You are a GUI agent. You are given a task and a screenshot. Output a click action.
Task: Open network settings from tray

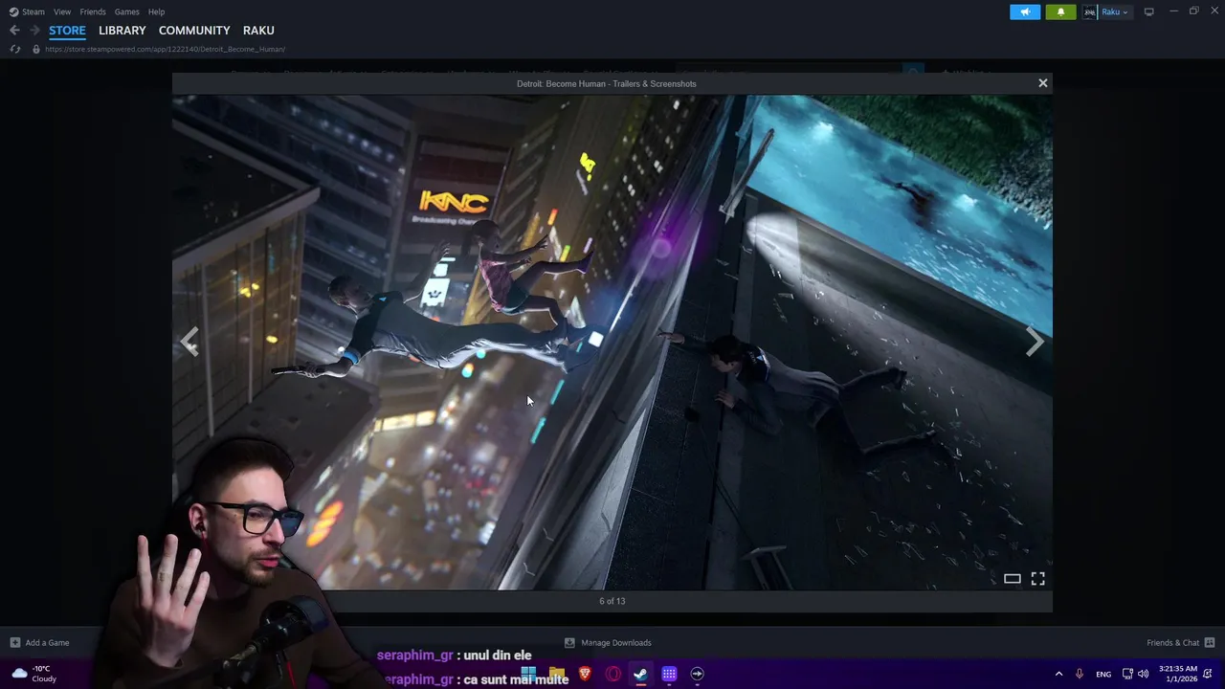[1127, 674]
